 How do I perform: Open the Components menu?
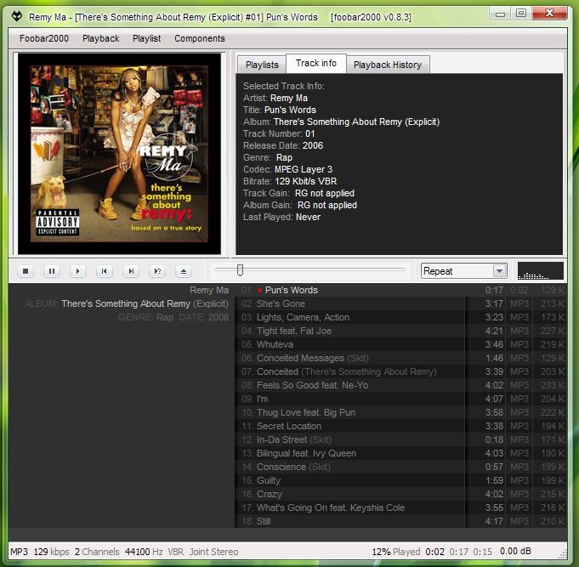pyautogui.click(x=200, y=38)
